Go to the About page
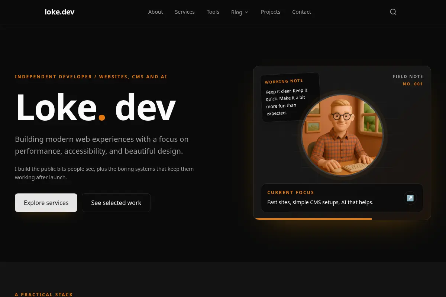 pos(155,12)
